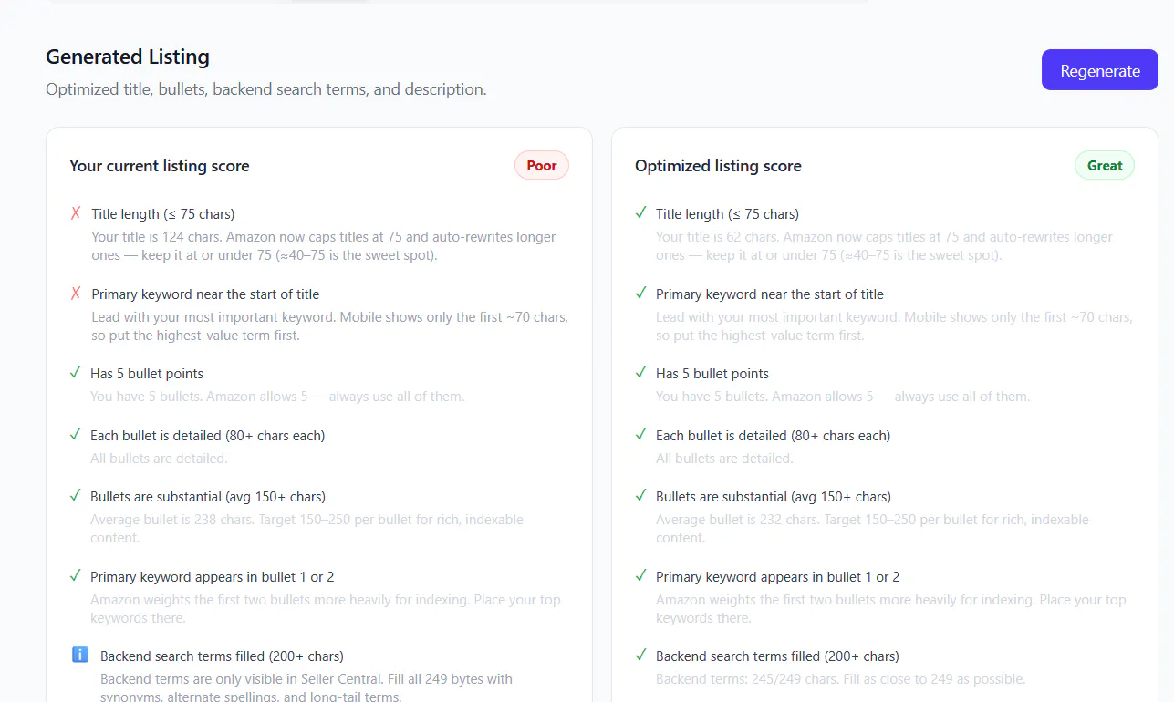This screenshot has height=702, width=1174.
Task: Click check icon for optimized Primary keyword in bullet
Action: pos(641,576)
